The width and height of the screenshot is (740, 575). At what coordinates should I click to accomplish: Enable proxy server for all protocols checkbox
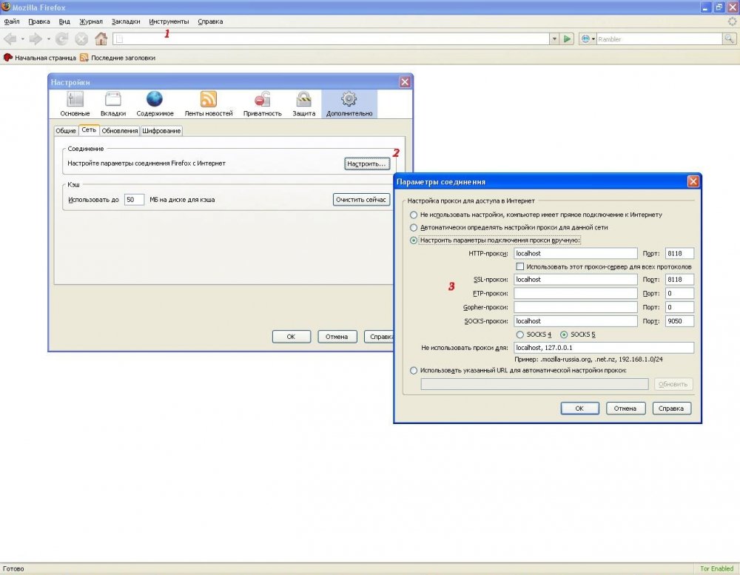[519, 266]
